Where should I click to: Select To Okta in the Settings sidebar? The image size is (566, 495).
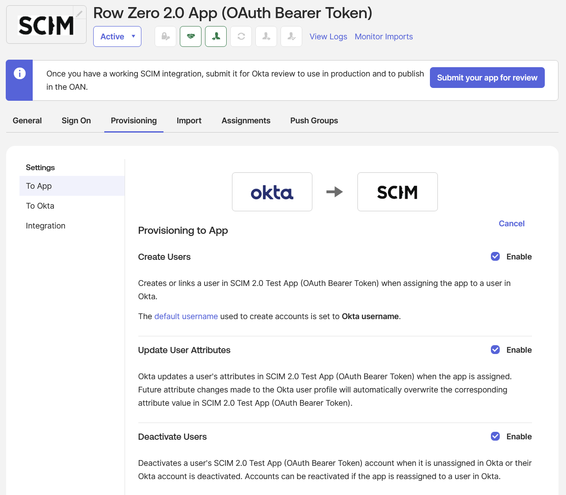pyautogui.click(x=40, y=206)
